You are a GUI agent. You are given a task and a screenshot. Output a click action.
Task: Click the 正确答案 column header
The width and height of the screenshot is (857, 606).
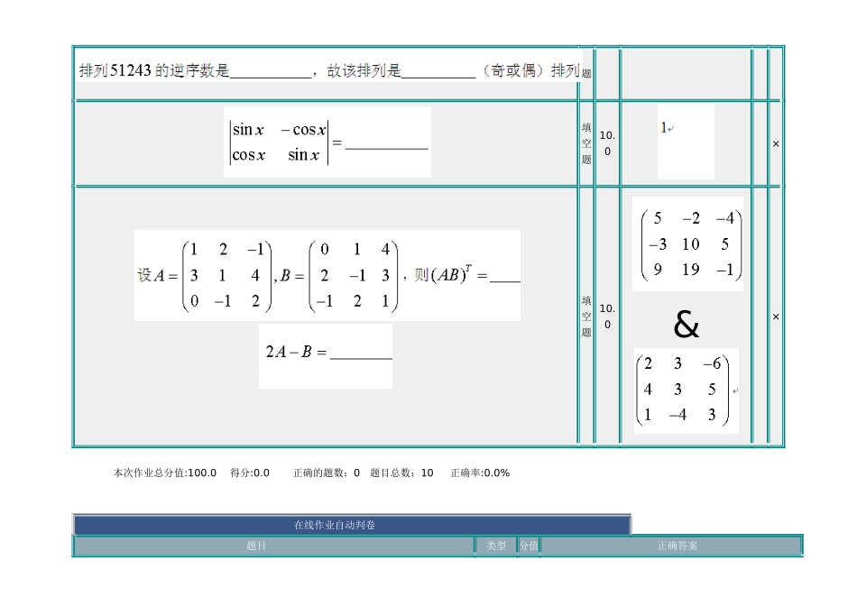tap(671, 546)
